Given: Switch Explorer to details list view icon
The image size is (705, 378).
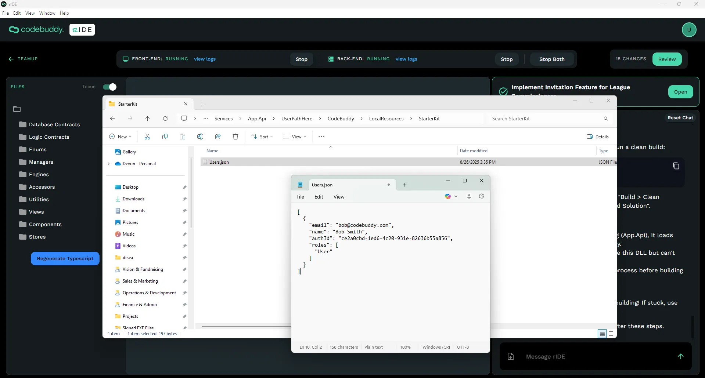Looking at the screenshot, I should 602,334.
